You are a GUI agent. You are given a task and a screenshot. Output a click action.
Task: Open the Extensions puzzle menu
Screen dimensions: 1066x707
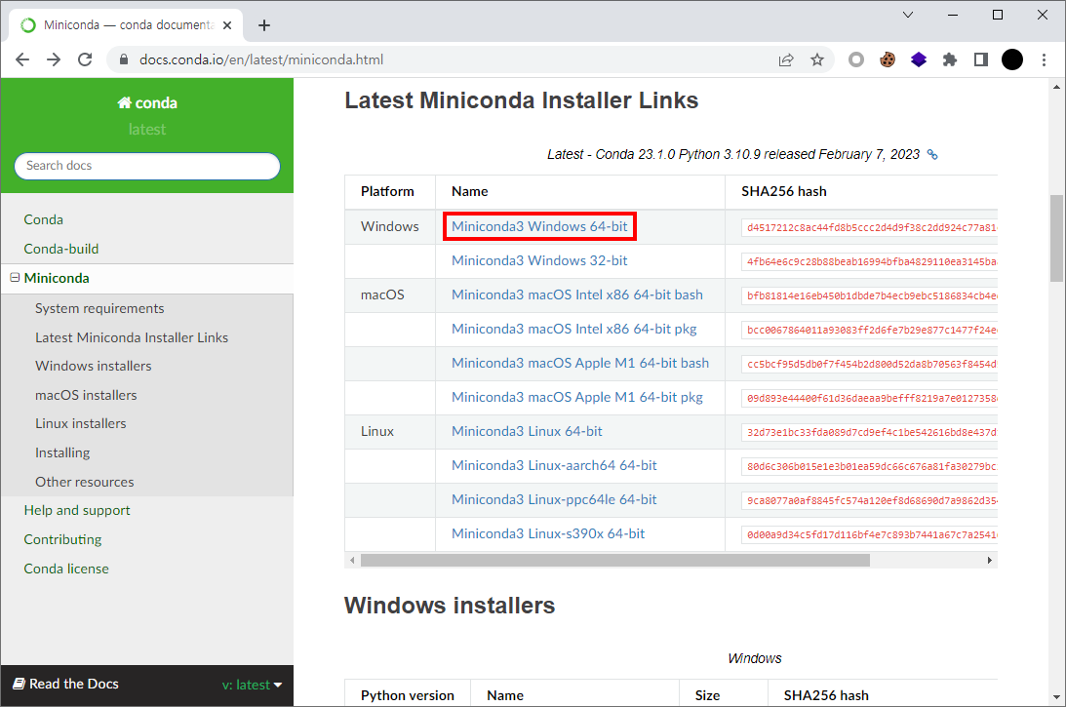coord(950,59)
